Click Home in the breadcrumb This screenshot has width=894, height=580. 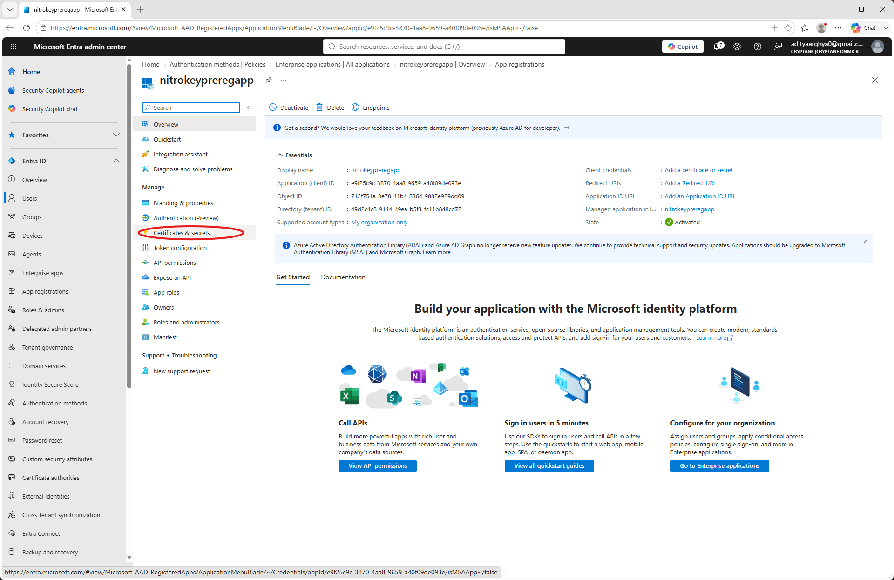click(150, 64)
